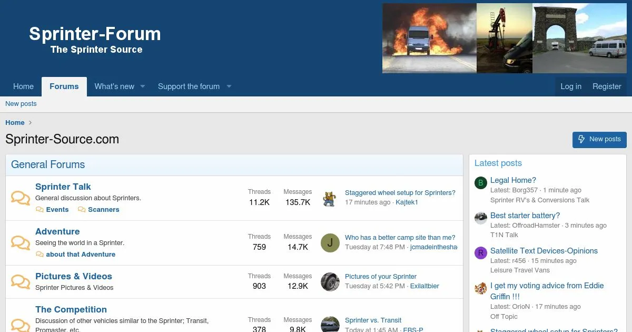Open the What's new nav item
Viewport: 632px width, 332px height.
click(x=114, y=86)
